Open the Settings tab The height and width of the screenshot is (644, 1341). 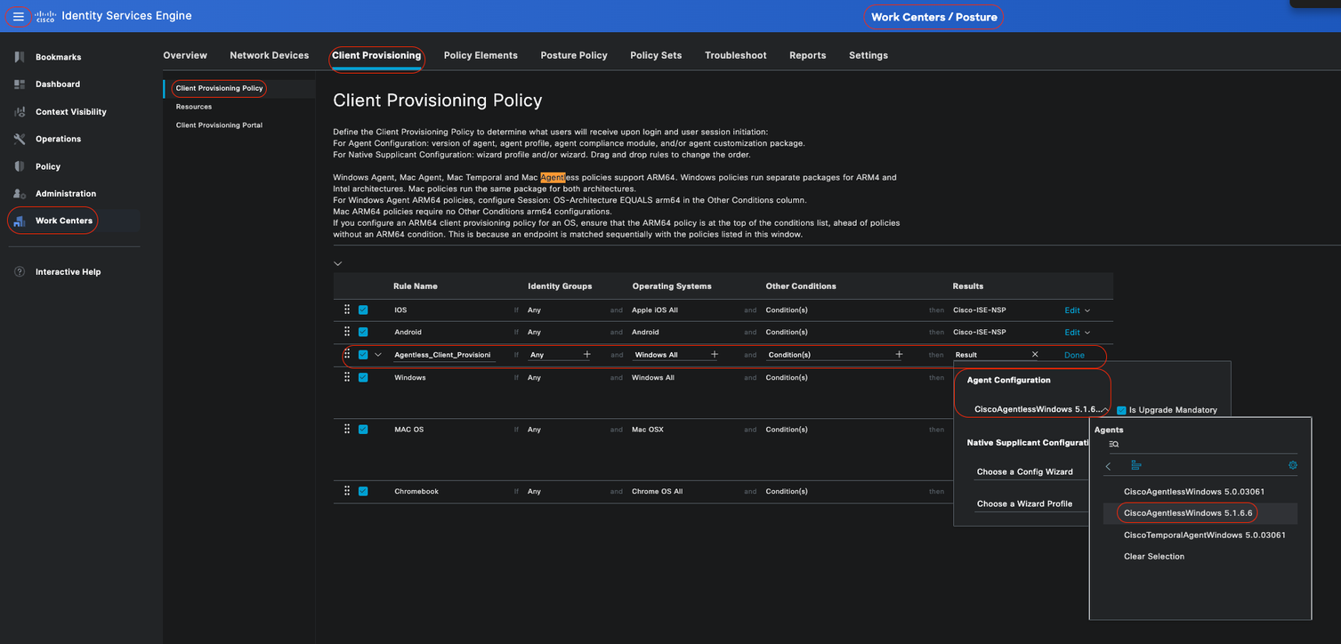(868, 55)
